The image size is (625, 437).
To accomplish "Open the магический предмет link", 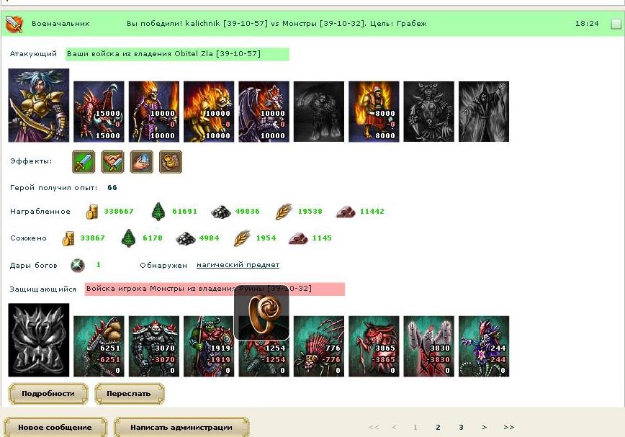I will pyautogui.click(x=238, y=265).
